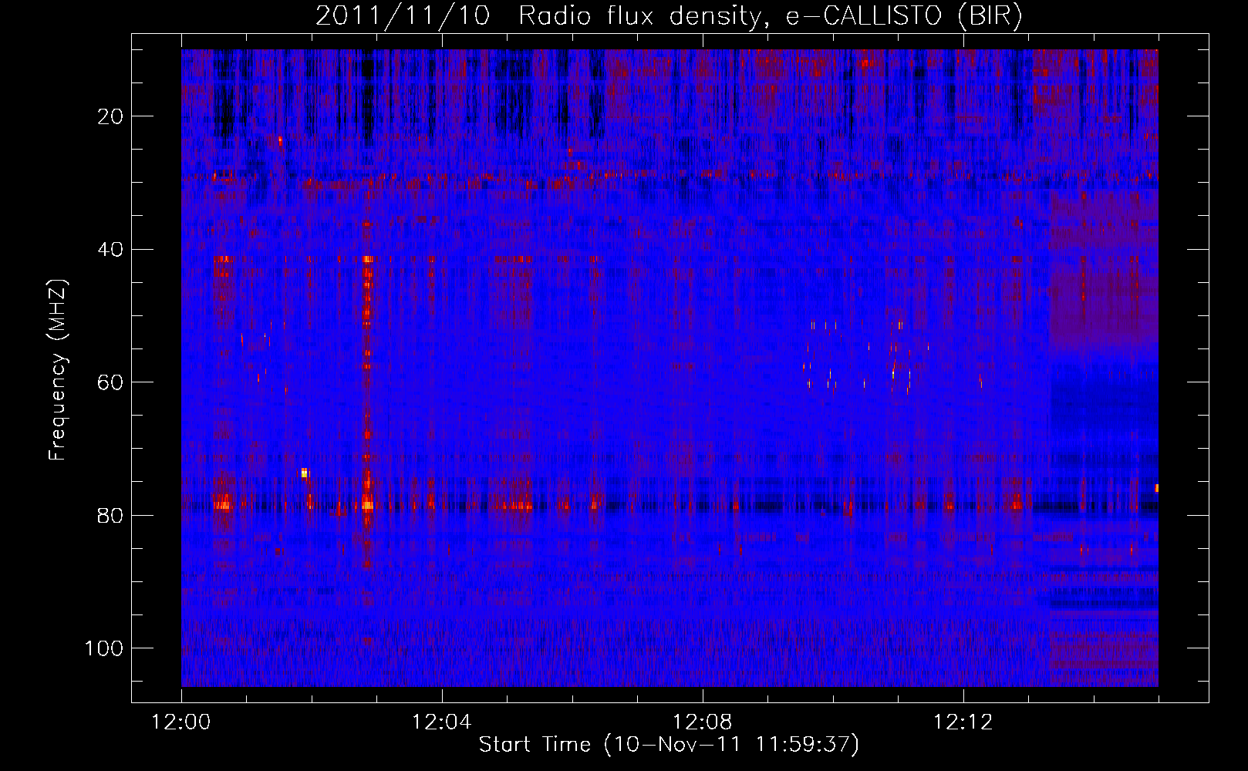
Task: Click the '80' frequency tick label
Action: click(x=111, y=515)
